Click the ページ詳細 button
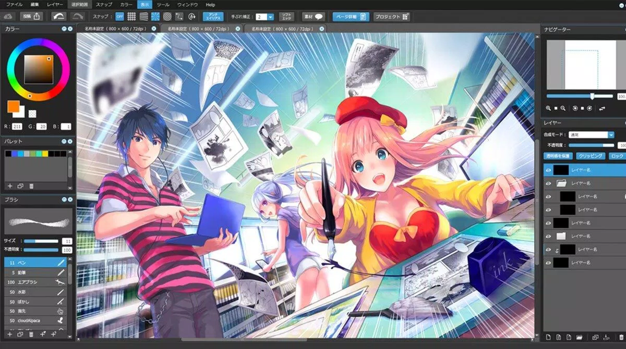This screenshot has height=349, width=626. [x=351, y=17]
